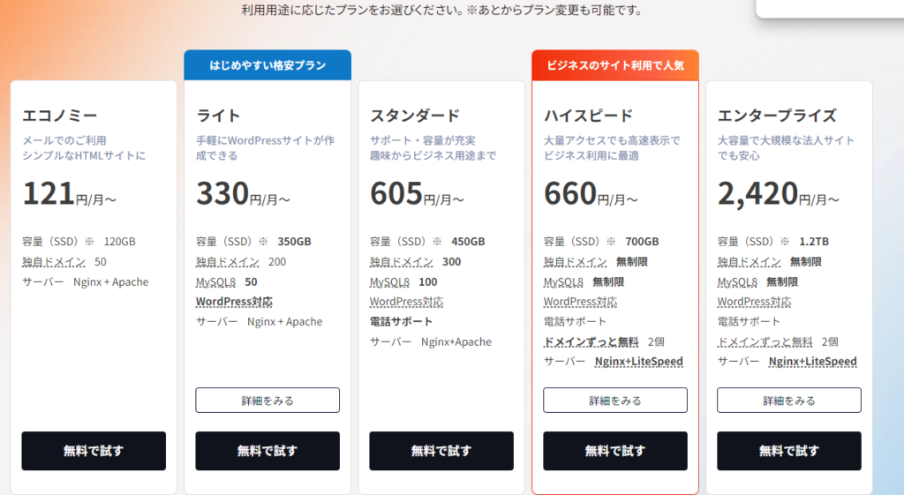Click 無料で試す button in ライト plan

point(267,451)
